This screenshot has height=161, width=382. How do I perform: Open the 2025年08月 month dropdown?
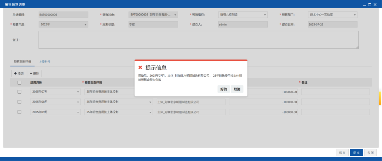tap(55, 102)
